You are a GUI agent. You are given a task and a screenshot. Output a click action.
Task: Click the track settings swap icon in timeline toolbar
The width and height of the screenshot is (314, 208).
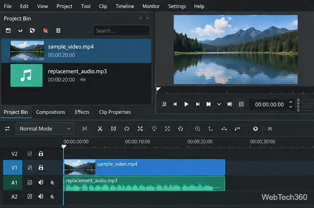click(x=7, y=129)
